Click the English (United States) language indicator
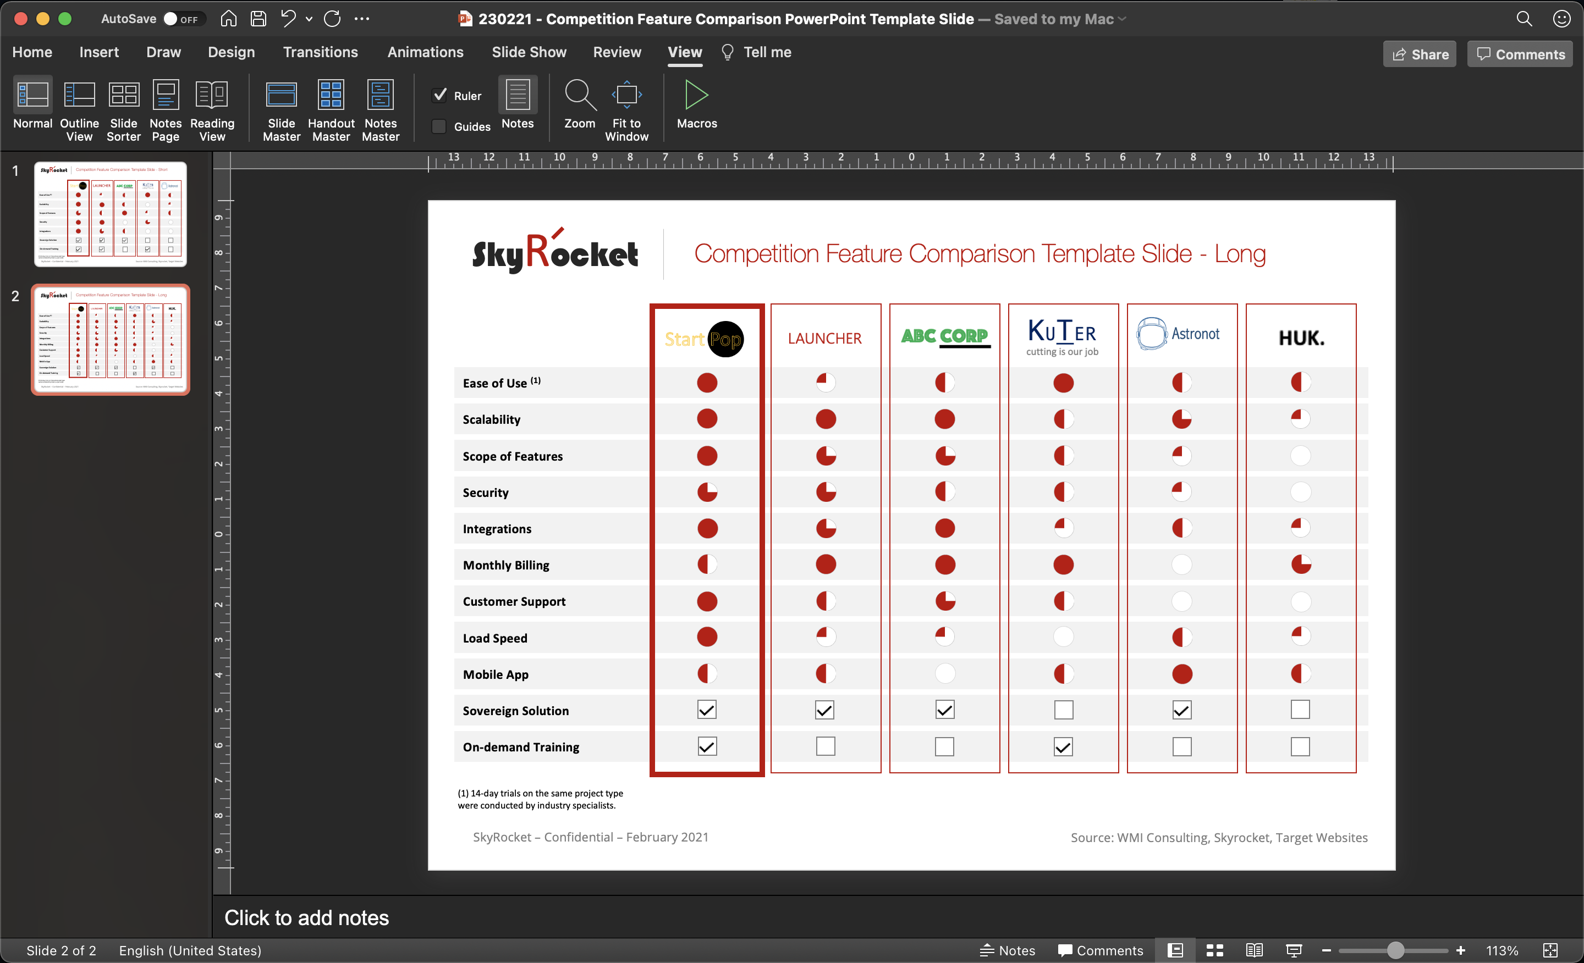1584x963 pixels. coord(190,950)
